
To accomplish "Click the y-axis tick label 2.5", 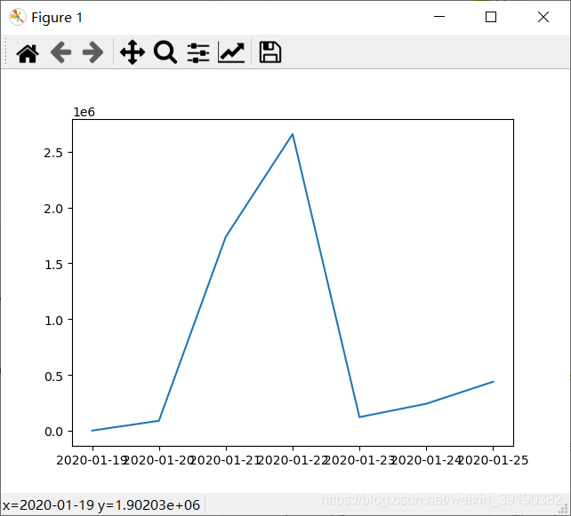I will [53, 153].
